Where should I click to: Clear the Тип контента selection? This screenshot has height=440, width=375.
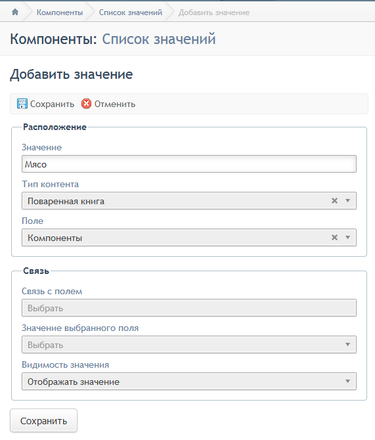[x=334, y=201]
